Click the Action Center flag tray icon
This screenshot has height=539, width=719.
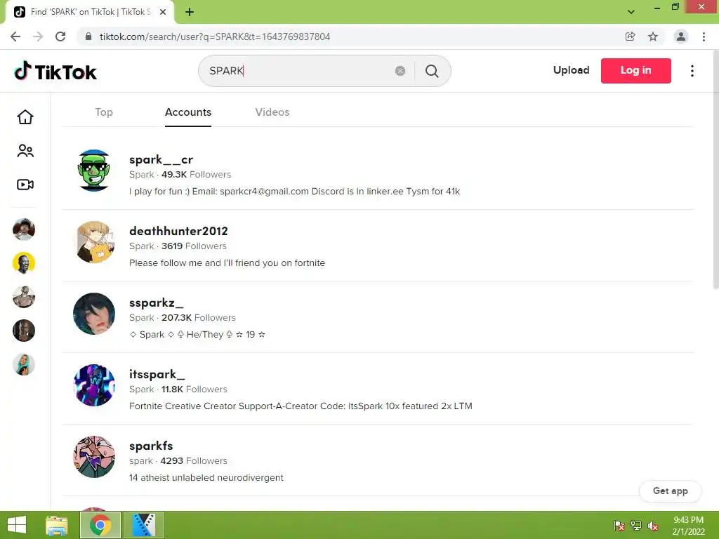point(619,526)
